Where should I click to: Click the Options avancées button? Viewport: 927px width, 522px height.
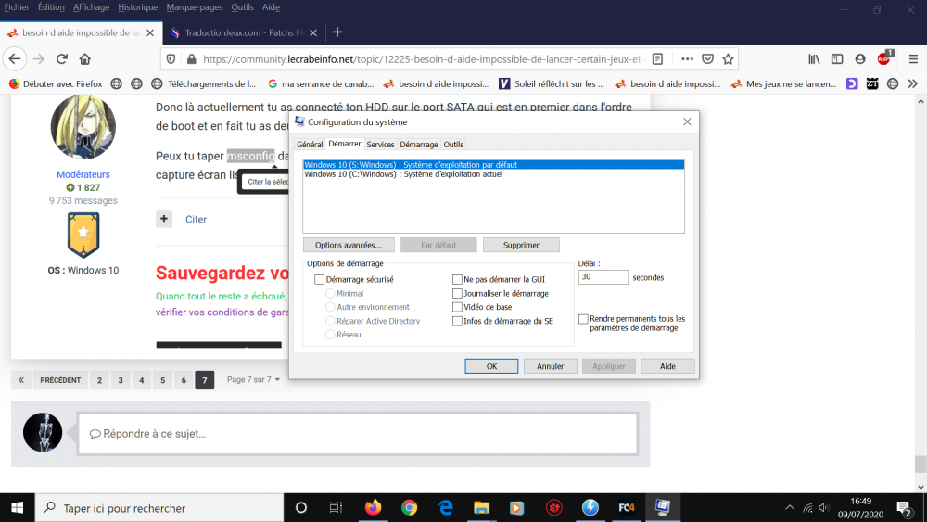[349, 245]
